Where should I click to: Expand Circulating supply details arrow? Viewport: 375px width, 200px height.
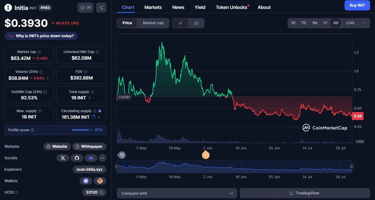(99, 117)
